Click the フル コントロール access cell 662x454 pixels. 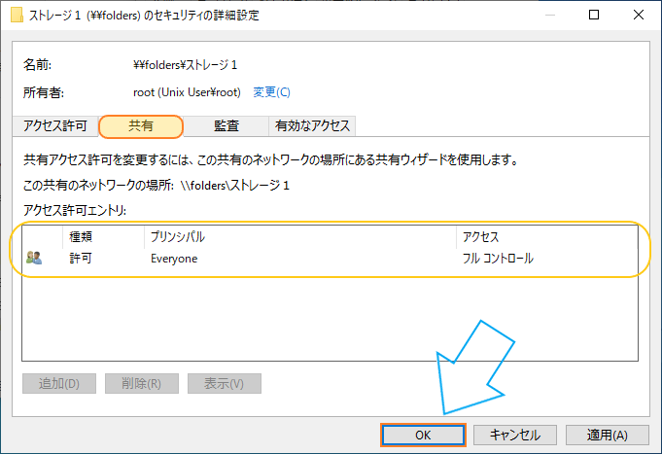coord(498,258)
